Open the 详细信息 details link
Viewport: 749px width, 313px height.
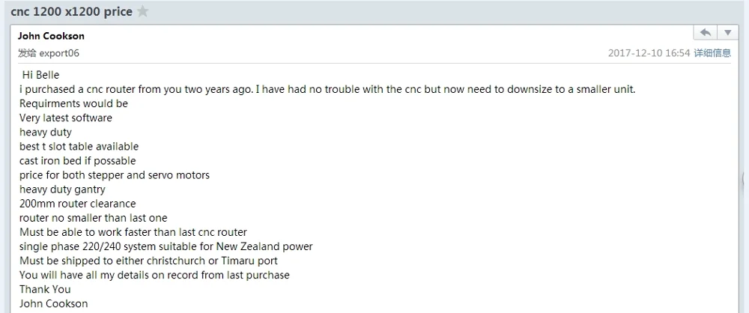click(x=712, y=53)
